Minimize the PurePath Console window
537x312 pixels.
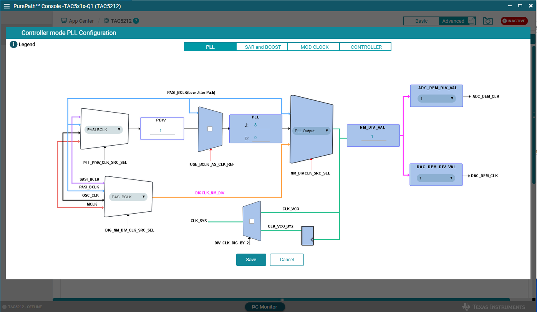(510, 6)
